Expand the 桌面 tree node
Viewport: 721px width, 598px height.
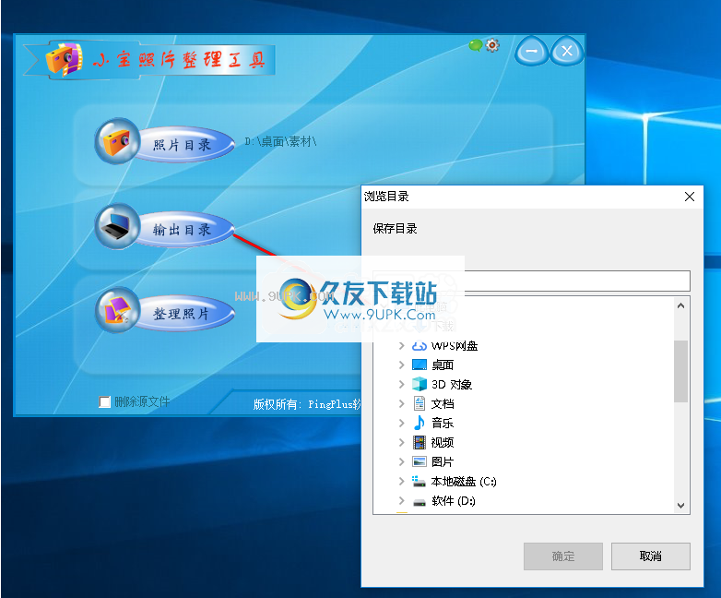click(401, 365)
